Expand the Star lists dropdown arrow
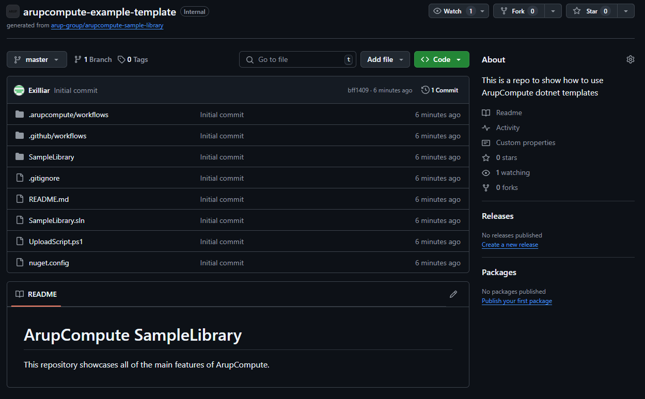Viewport: 645px width, 399px height. [626, 11]
